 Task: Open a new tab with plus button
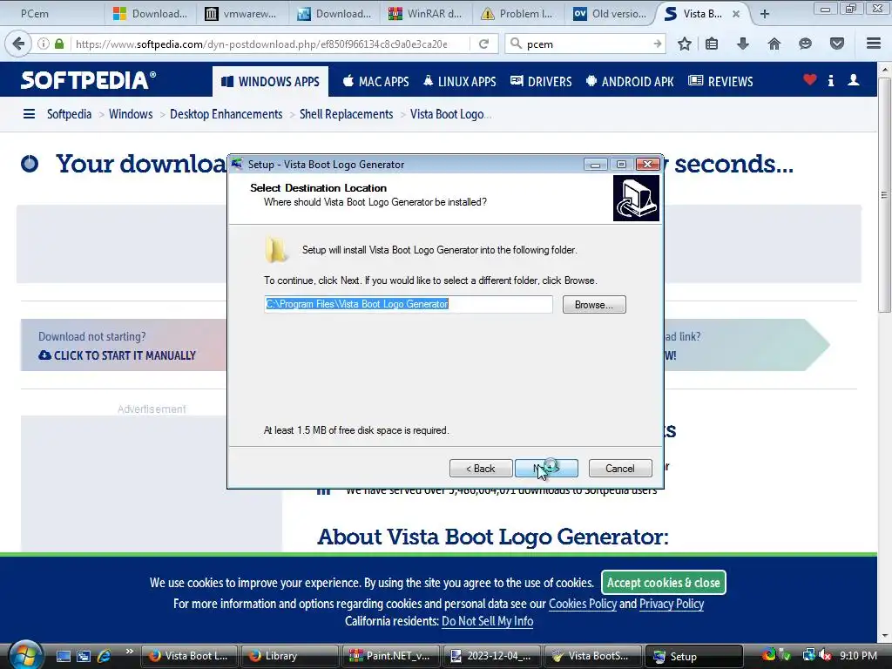click(x=765, y=14)
